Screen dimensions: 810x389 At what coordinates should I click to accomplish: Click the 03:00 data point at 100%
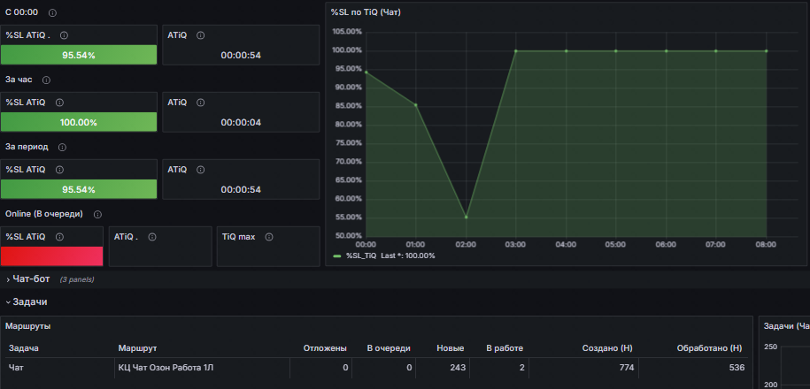pyautogui.click(x=516, y=50)
